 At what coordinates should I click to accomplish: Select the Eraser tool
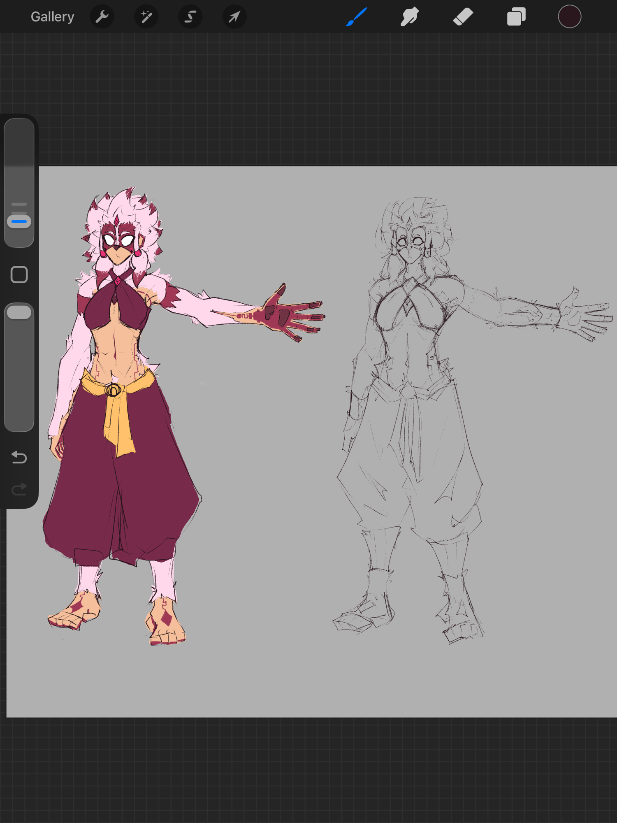click(x=463, y=17)
